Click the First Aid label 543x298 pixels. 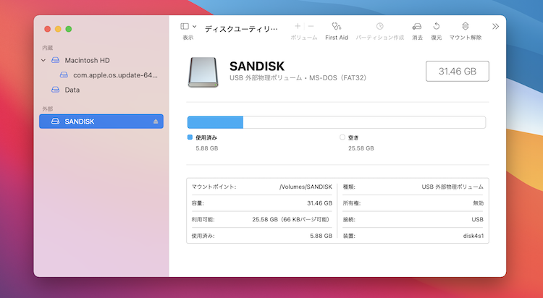tap(337, 38)
